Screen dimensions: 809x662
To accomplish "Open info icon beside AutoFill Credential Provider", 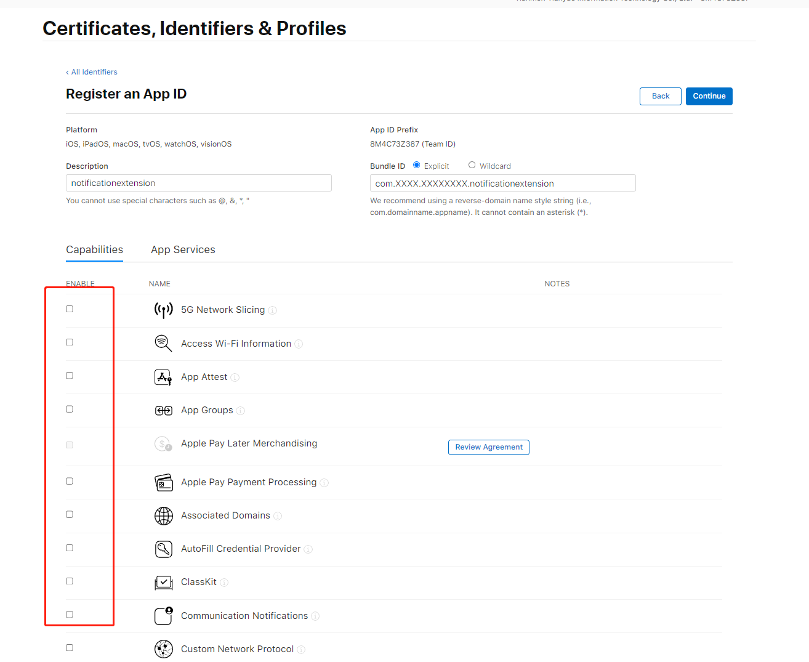I will (x=308, y=549).
